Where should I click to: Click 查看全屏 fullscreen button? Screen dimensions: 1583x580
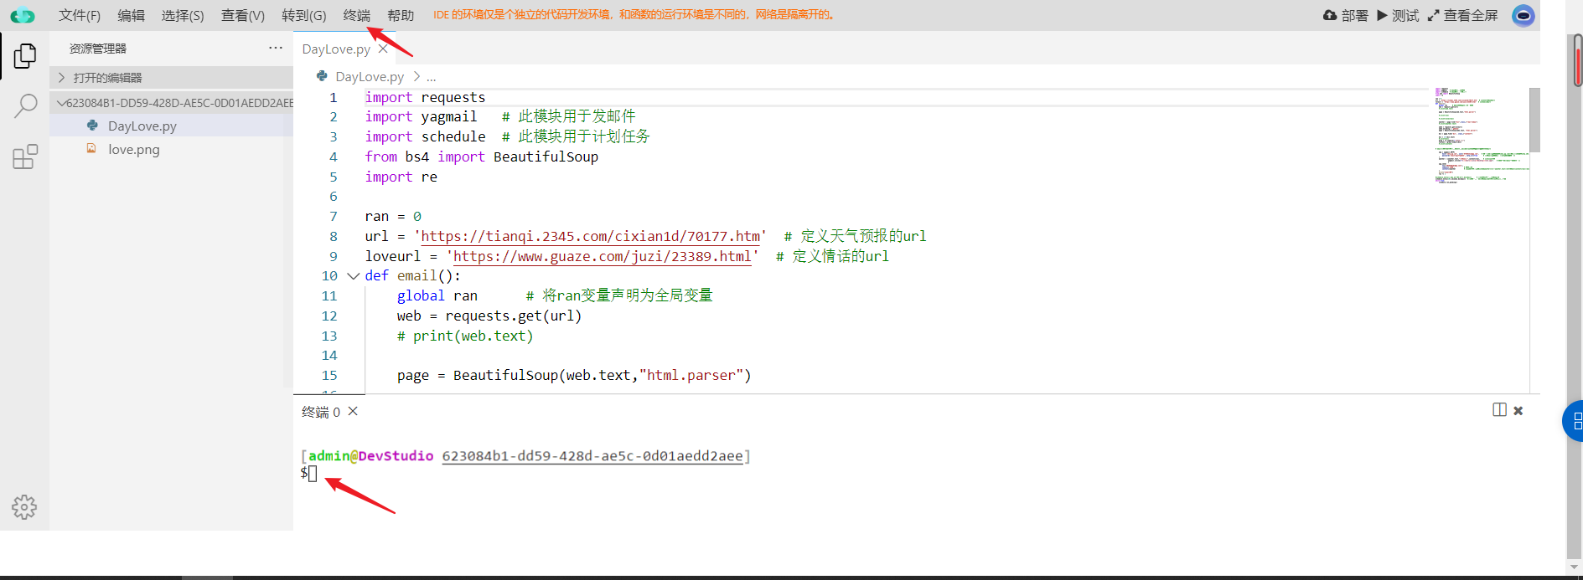(1463, 15)
